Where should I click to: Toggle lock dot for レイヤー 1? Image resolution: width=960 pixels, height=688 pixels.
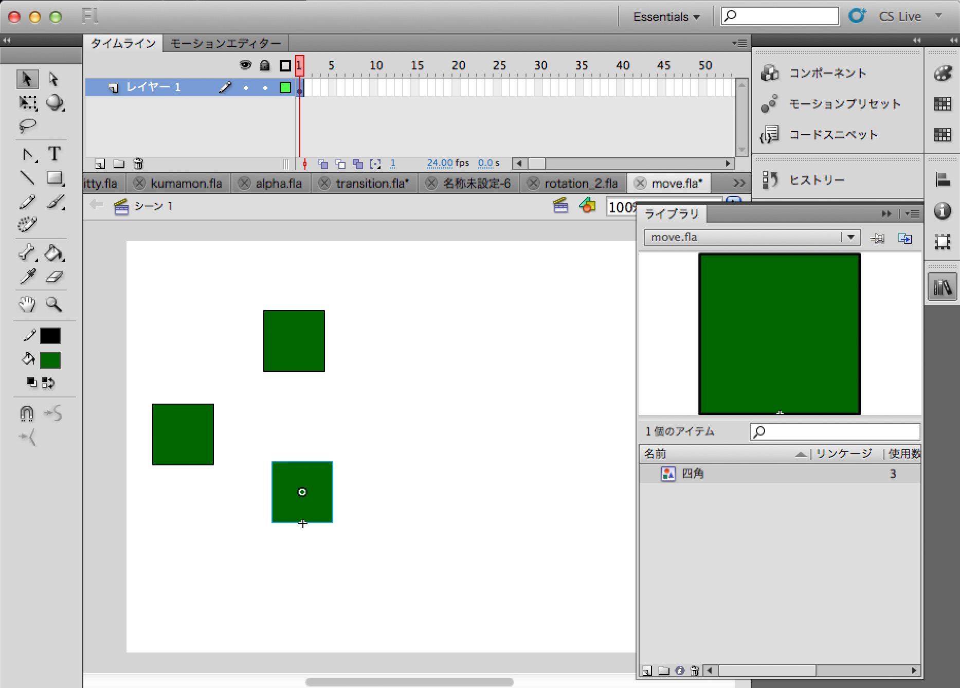(x=265, y=88)
